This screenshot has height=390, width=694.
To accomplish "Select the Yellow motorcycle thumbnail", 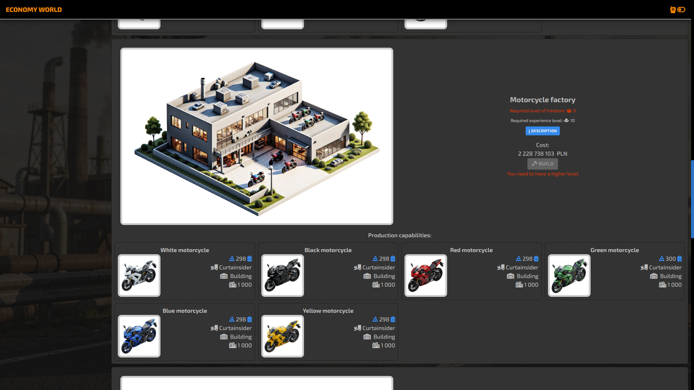I will click(x=282, y=336).
